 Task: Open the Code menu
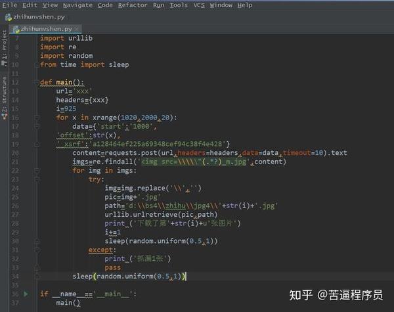pos(105,5)
